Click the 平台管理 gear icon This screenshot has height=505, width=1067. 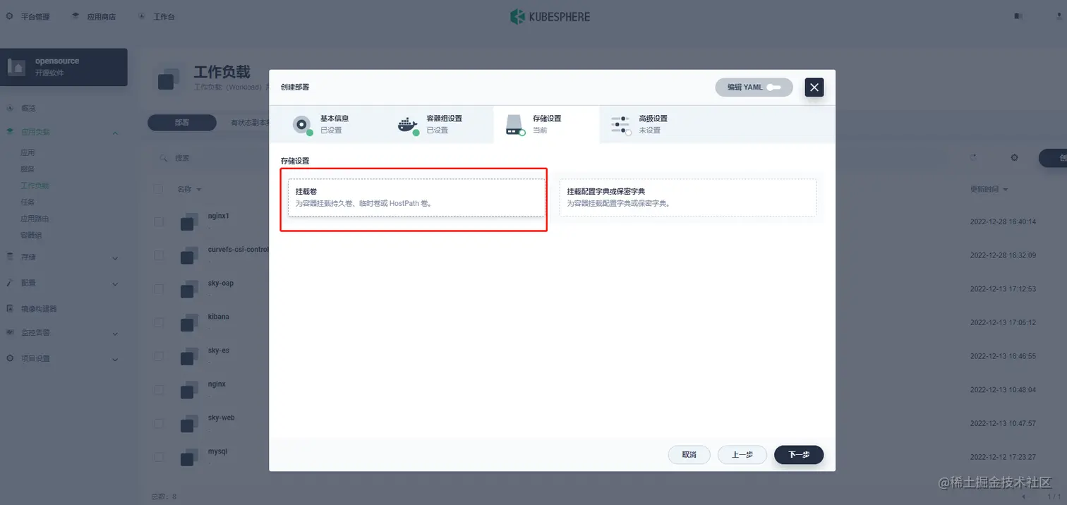tap(11, 16)
